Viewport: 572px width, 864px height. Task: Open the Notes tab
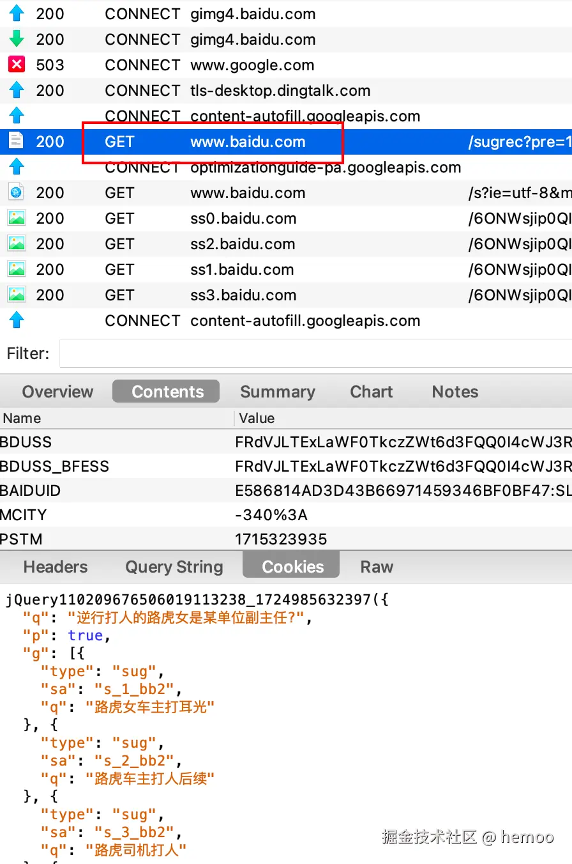point(455,392)
